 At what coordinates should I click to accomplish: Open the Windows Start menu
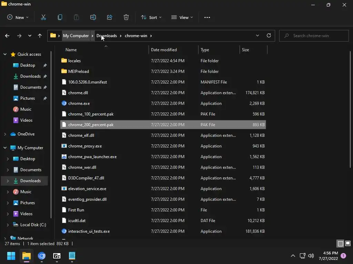[11, 256]
